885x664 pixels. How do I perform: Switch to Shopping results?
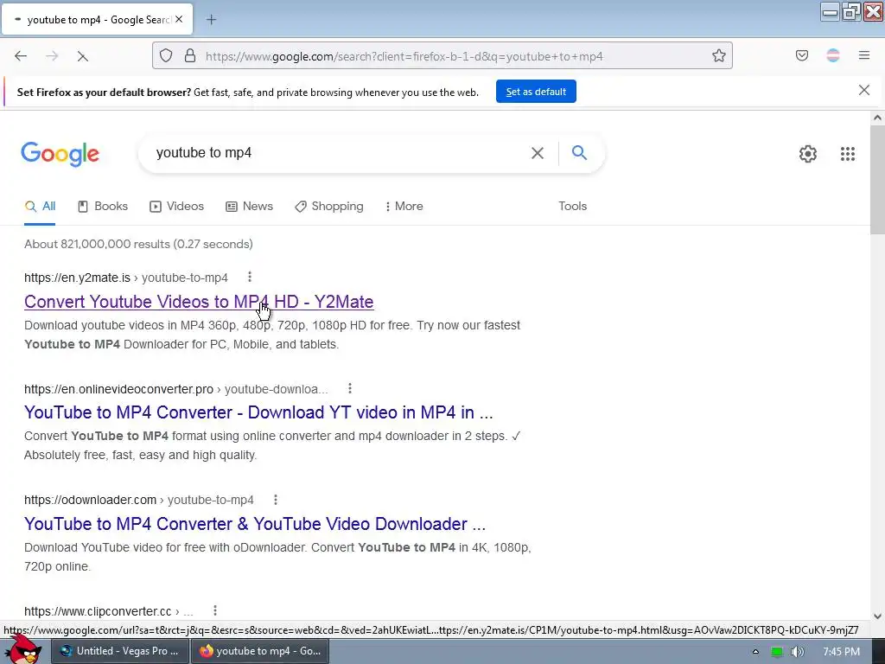pos(329,206)
